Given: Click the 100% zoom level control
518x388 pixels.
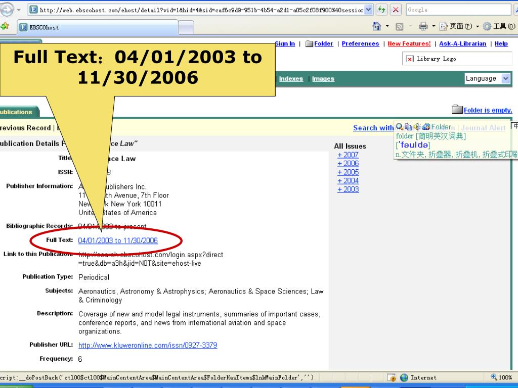Looking at the screenshot, I should pos(501,377).
